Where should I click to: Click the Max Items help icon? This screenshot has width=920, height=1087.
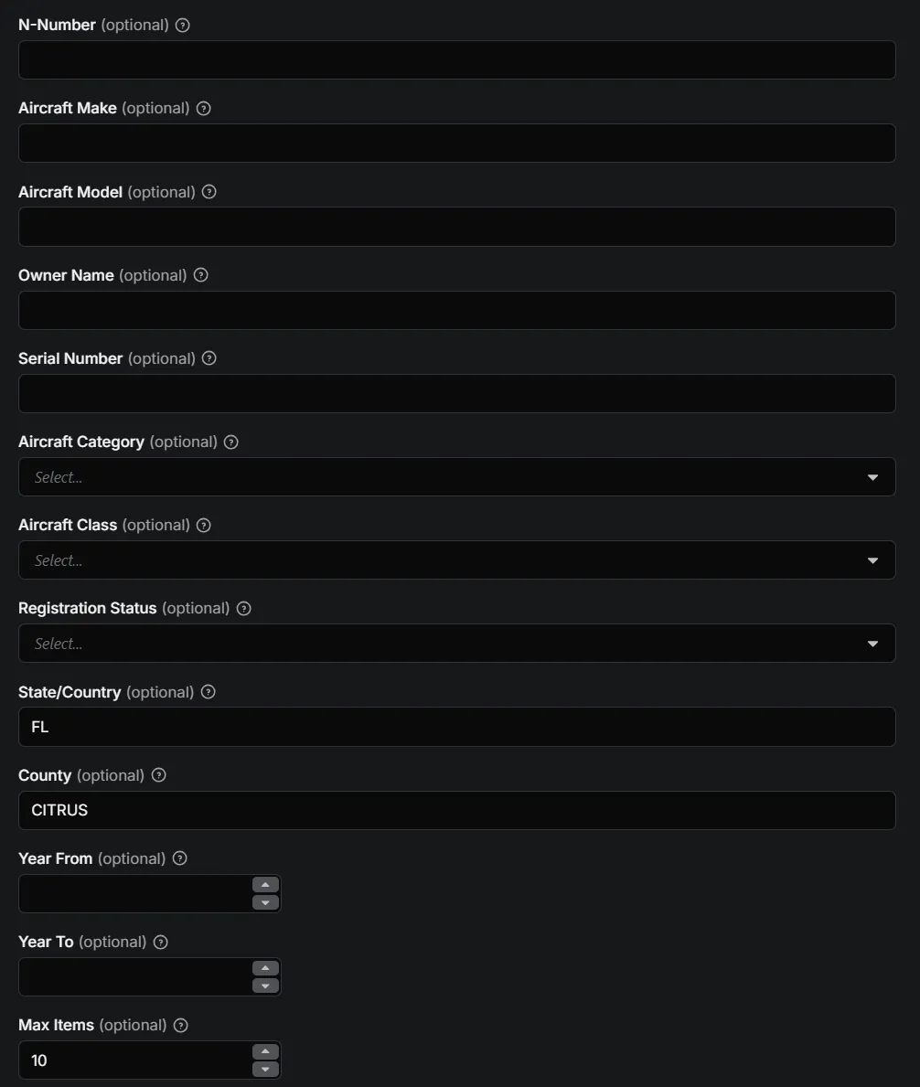[181, 1026]
